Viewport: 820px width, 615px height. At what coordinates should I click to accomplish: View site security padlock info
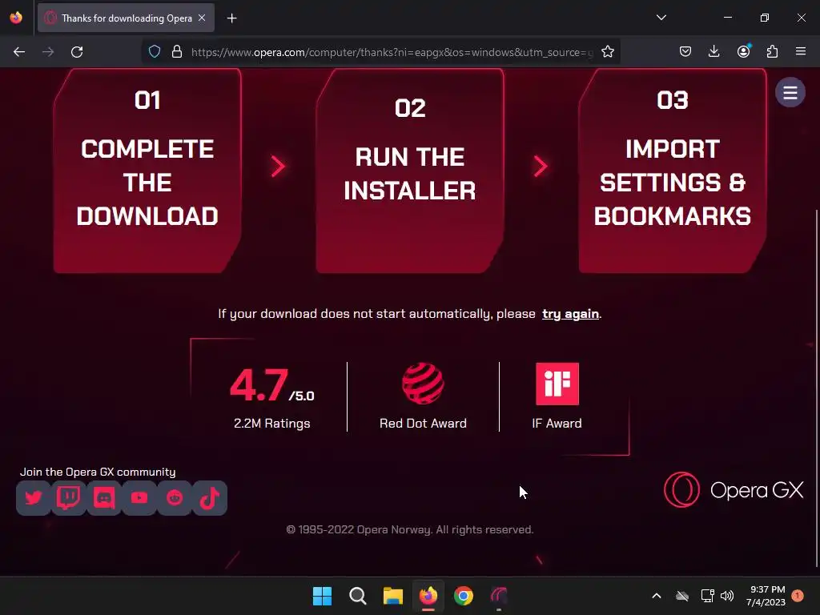pos(177,52)
